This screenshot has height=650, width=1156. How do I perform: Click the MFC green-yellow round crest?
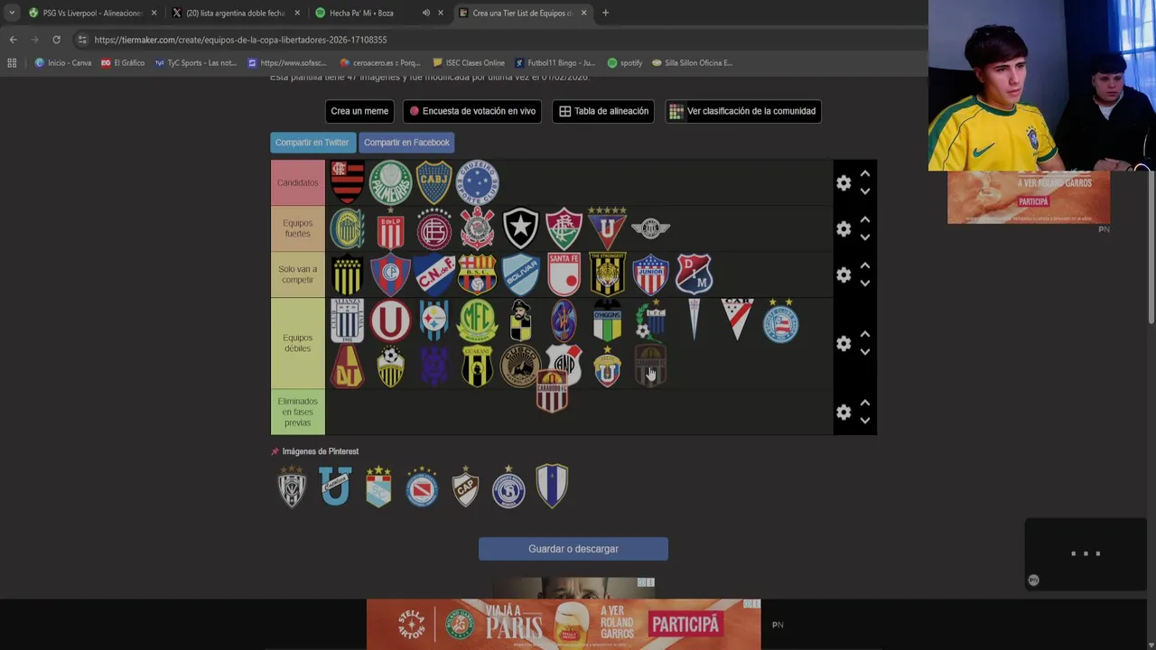(477, 320)
